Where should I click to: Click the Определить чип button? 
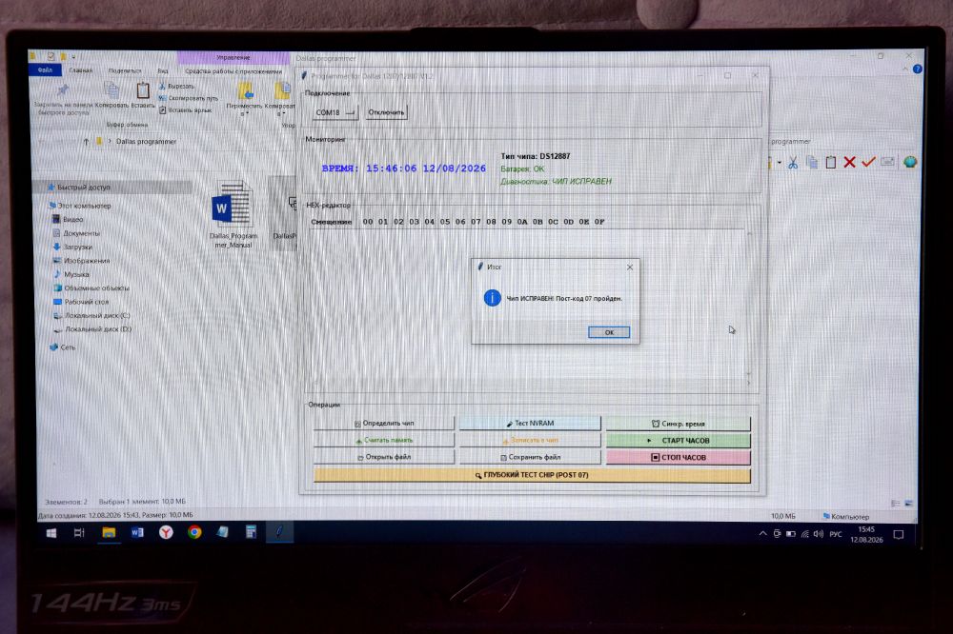click(x=384, y=424)
